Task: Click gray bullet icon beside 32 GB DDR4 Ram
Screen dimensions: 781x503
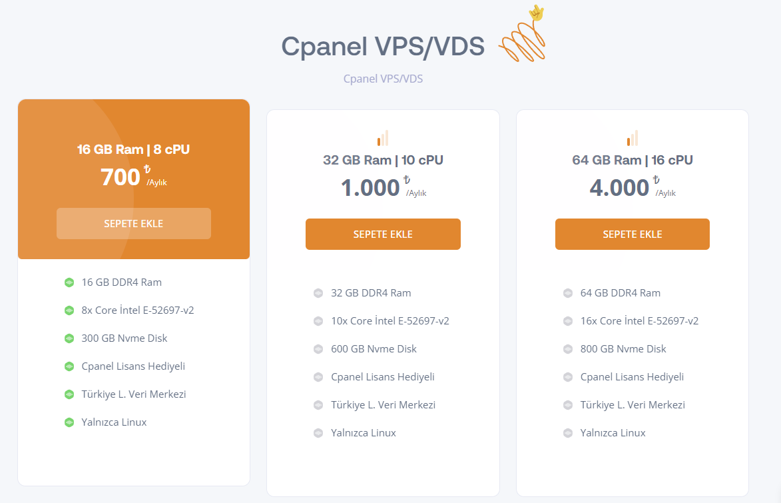Action: pos(318,293)
